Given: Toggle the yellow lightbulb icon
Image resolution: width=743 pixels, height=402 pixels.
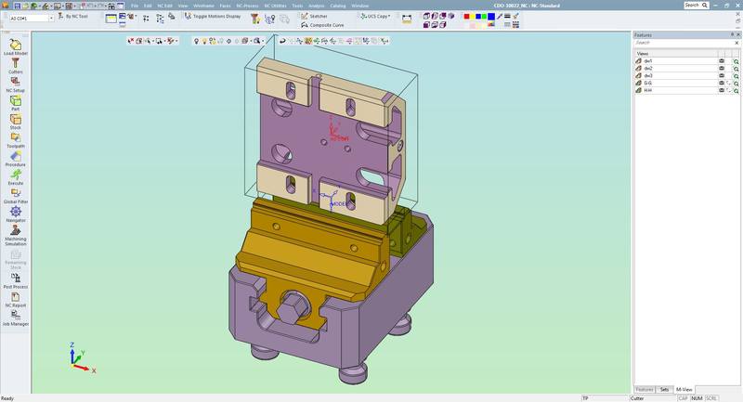Looking at the screenshot, I should [x=204, y=41].
